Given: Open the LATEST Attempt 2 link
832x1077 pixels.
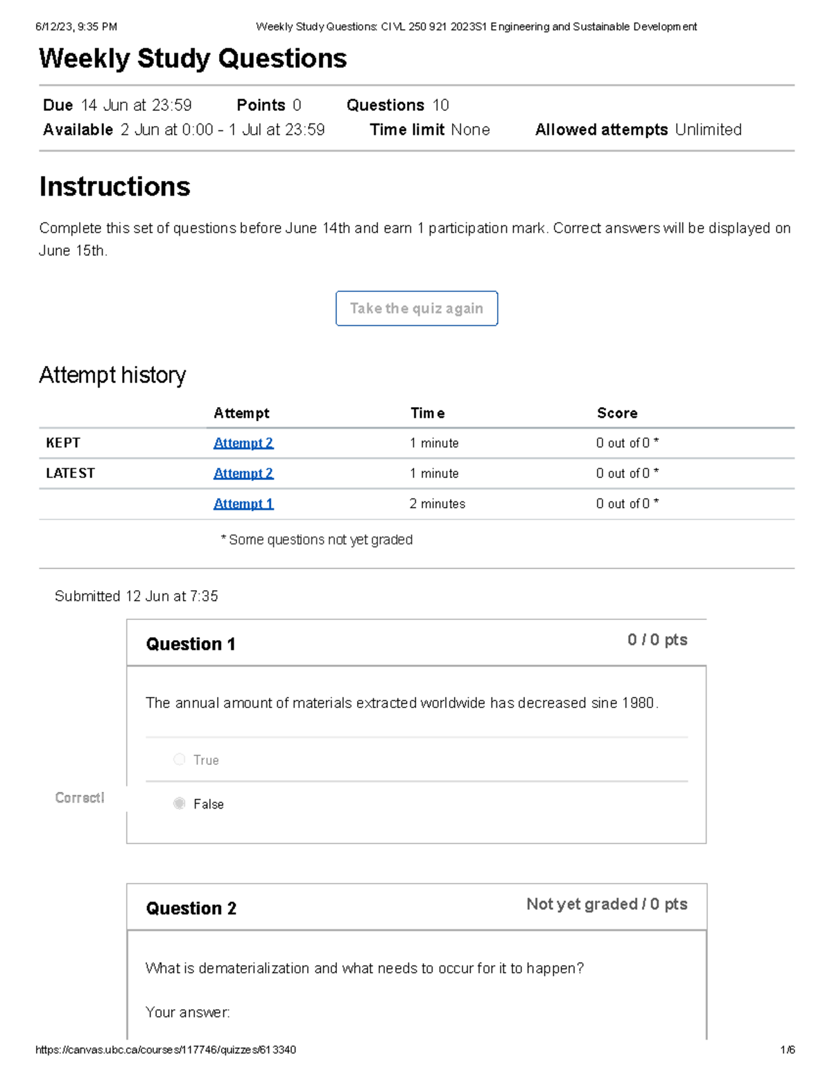Looking at the screenshot, I should click(243, 473).
